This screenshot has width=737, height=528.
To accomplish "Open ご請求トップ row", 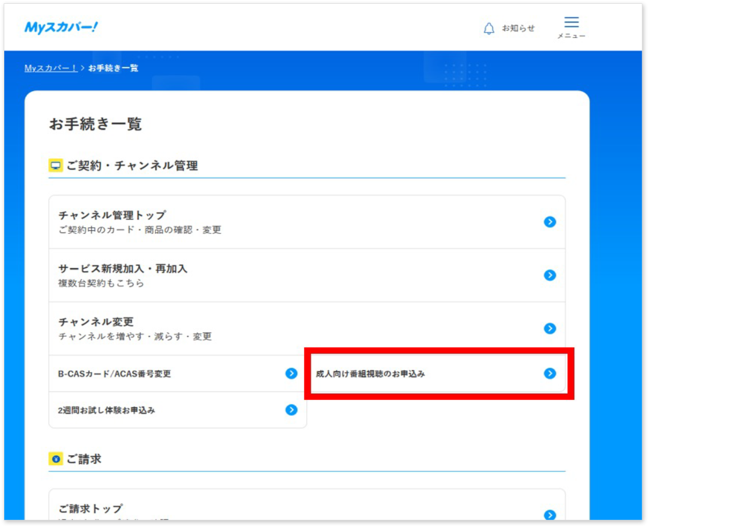I will [307, 504].
